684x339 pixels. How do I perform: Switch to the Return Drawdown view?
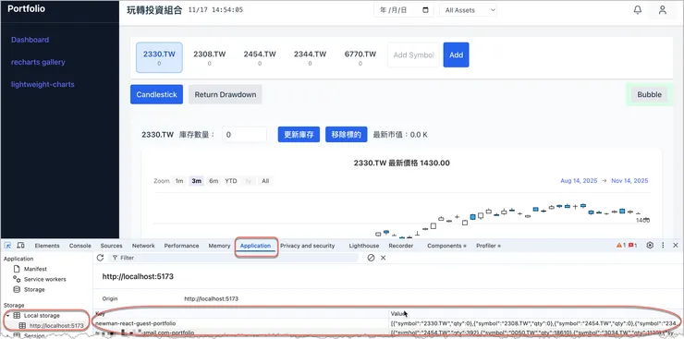(226, 94)
